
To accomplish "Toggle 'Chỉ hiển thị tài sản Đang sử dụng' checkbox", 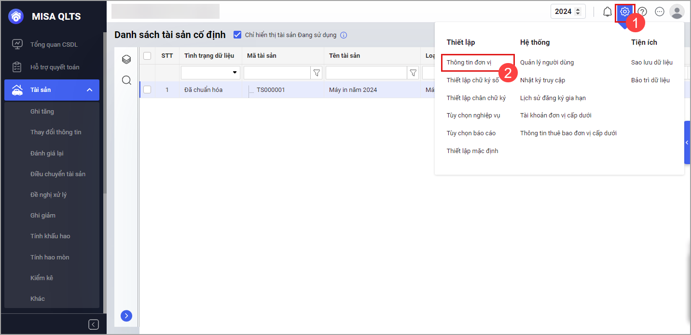I will click(x=237, y=35).
